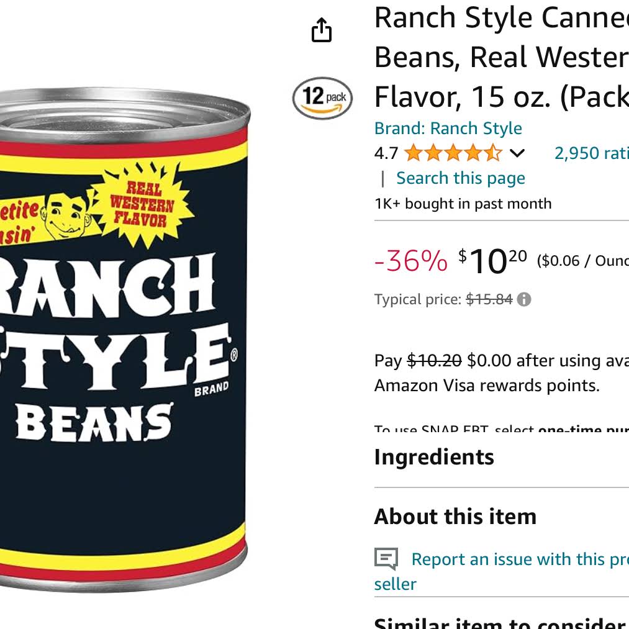This screenshot has height=629, width=629.
Task: Open the Brand: Ranch Style link
Action: point(448,129)
